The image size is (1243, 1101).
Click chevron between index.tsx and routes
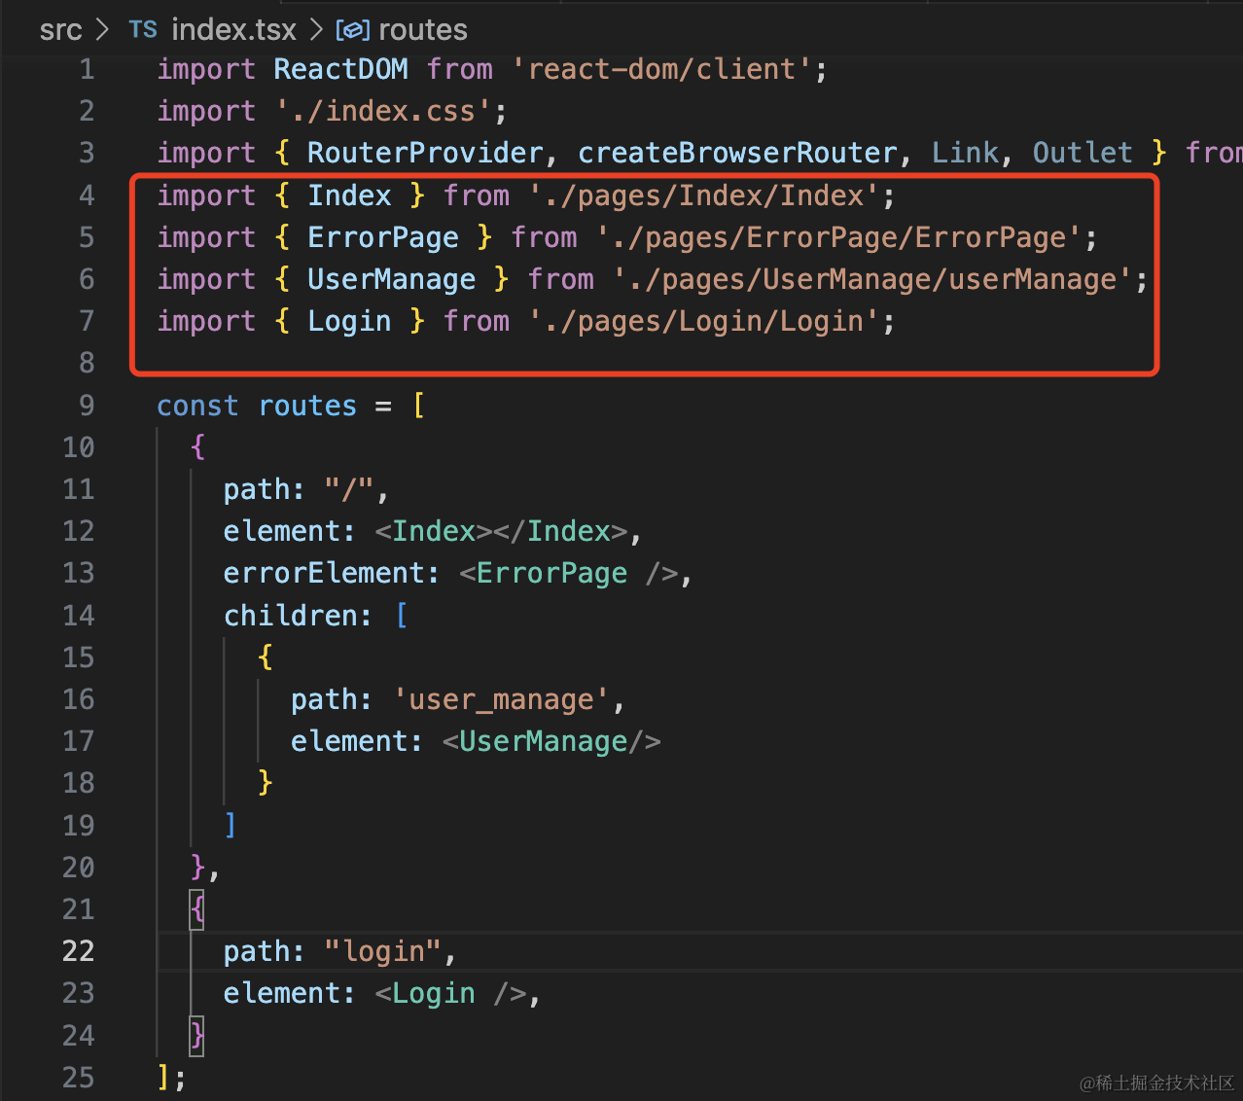coord(316,30)
